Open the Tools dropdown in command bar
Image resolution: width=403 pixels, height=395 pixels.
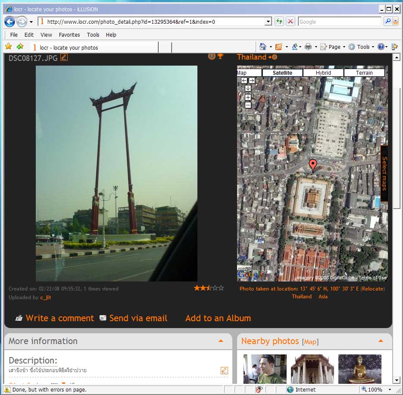(x=361, y=47)
